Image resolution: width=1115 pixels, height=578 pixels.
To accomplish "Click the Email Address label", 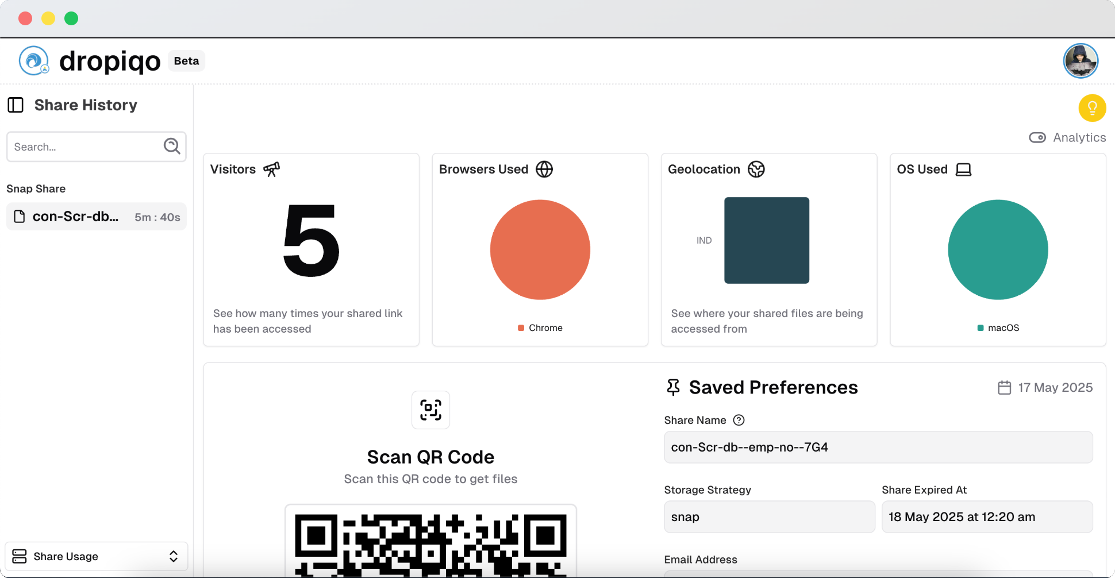I will 701,560.
